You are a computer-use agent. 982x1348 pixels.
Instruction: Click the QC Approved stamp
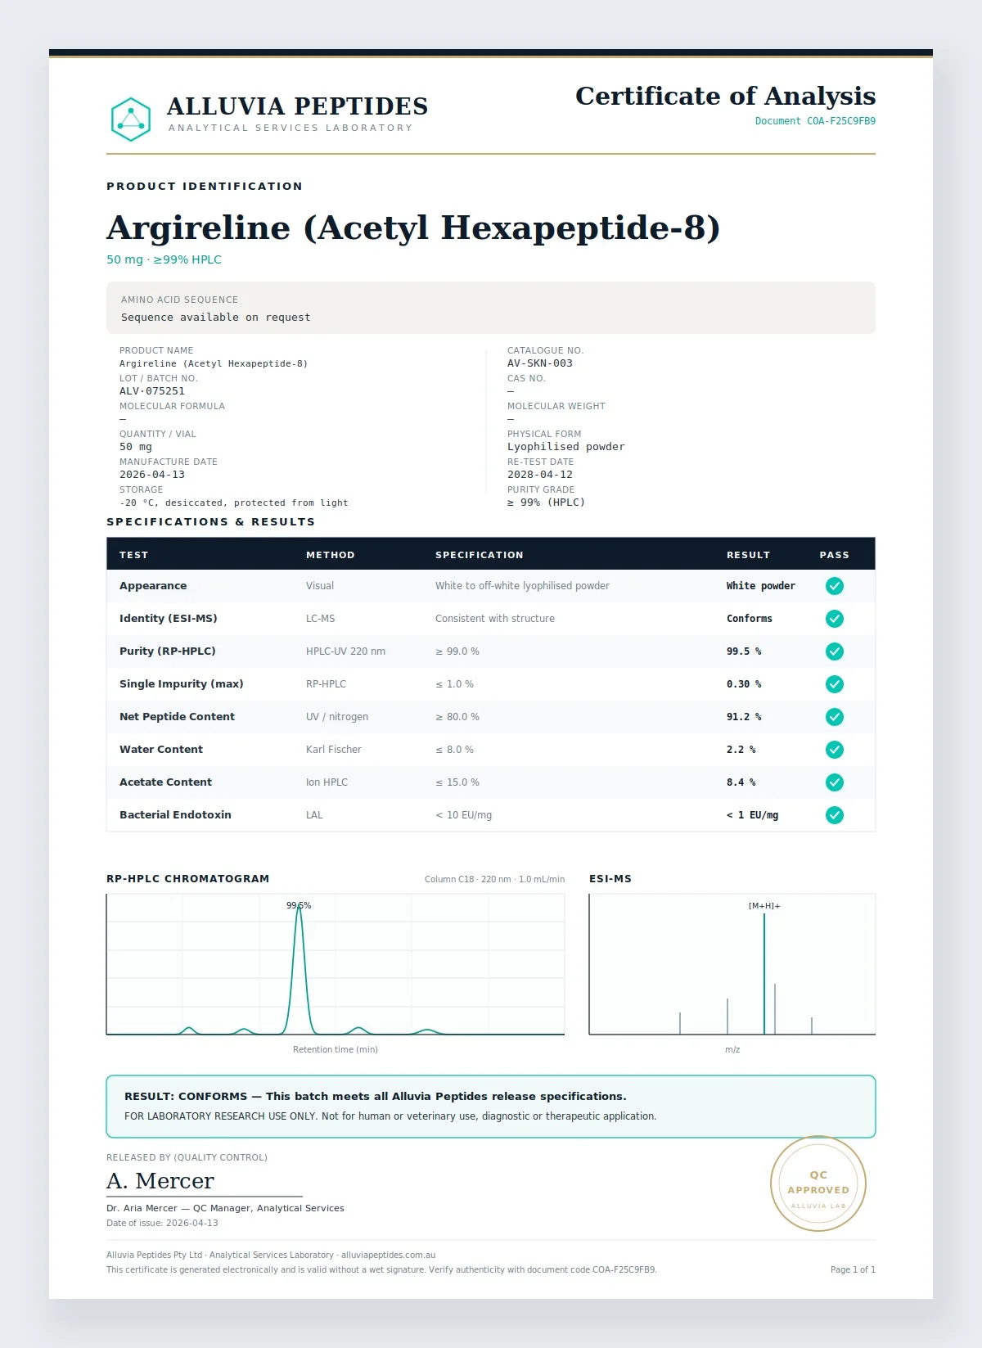(818, 1183)
